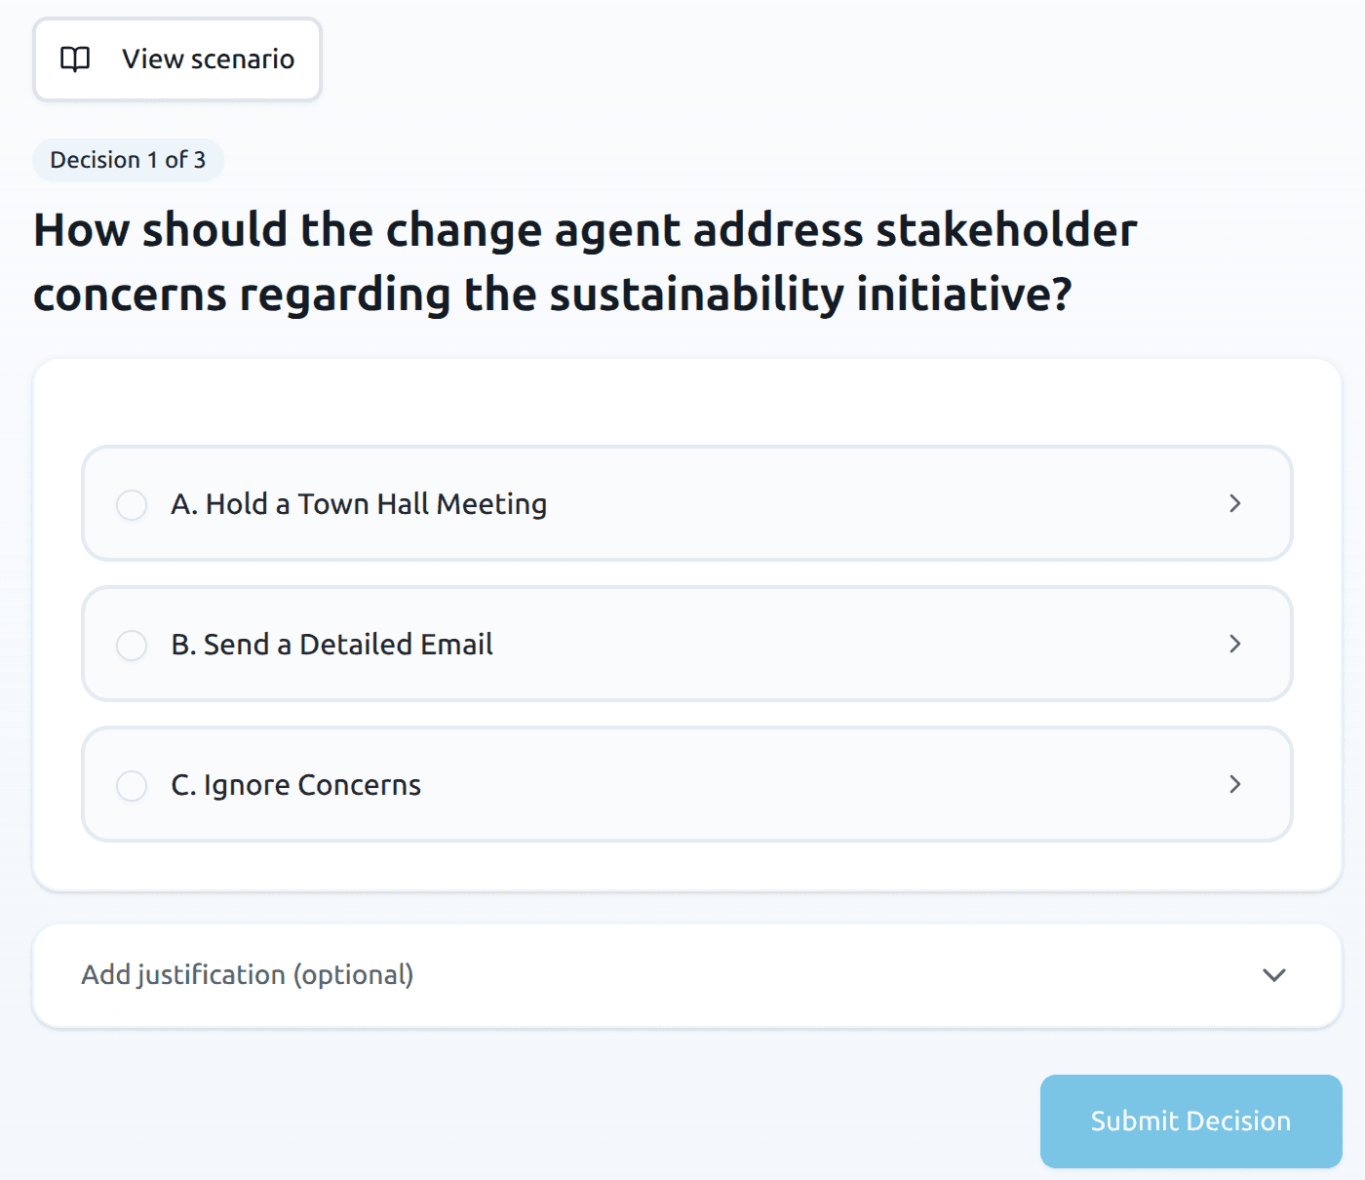
Task: Click the 'Decision 1 of 3' badge
Action: coord(128,160)
